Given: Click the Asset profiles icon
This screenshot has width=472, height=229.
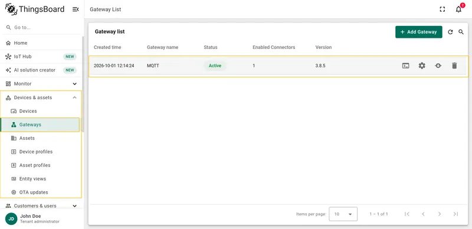Looking at the screenshot, I should [x=14, y=165].
